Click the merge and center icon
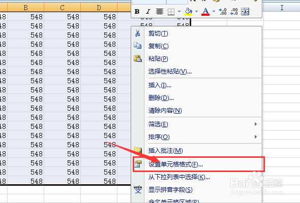 [245, 12]
